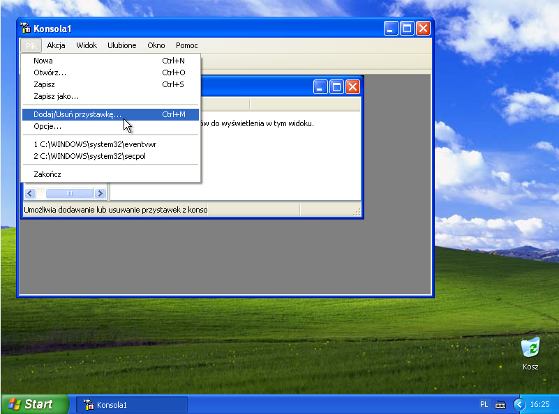Open the Recycle Bin (Kosz) desktop icon
The width and height of the screenshot is (559, 414).
tap(530, 348)
